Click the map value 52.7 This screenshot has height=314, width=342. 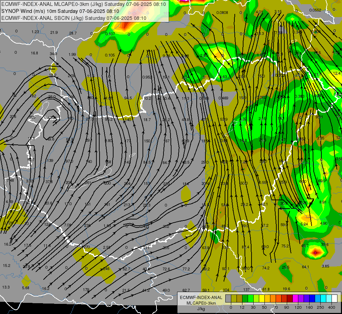126,269
